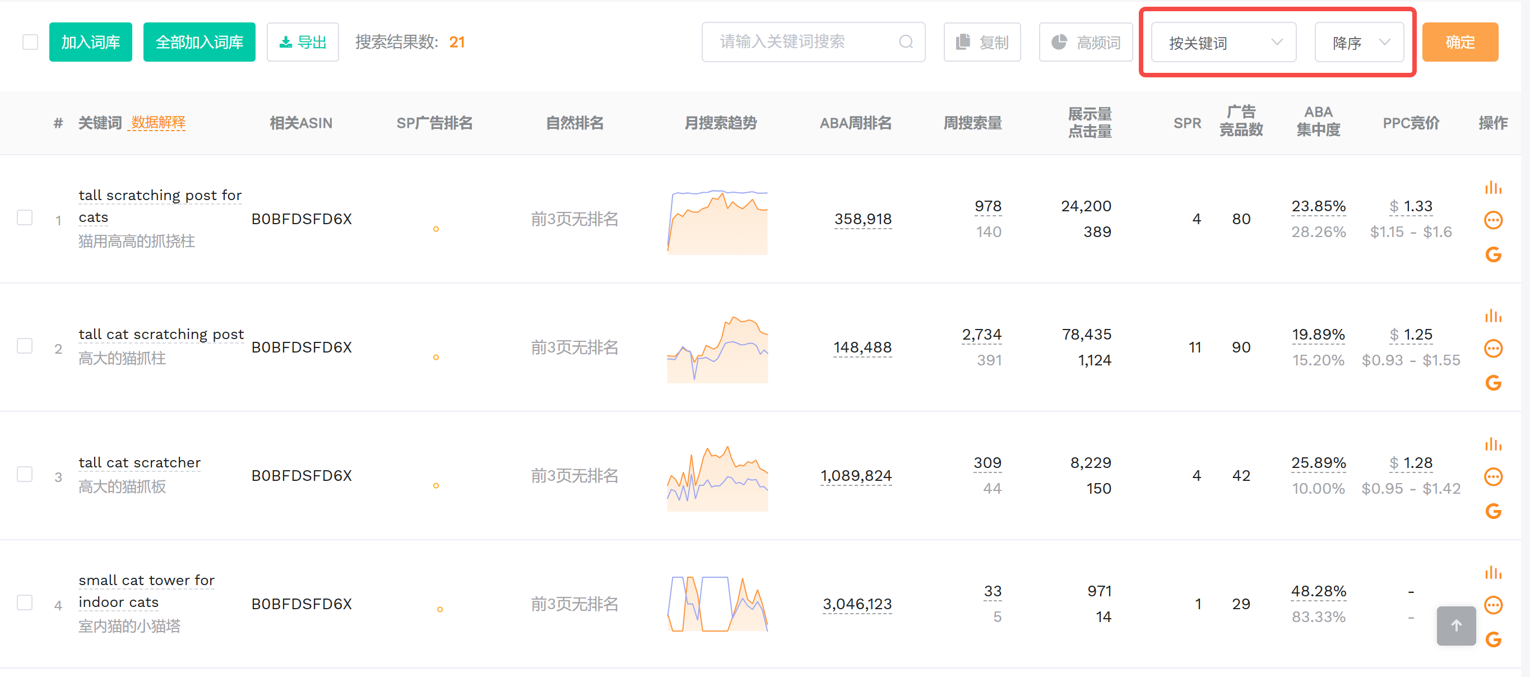This screenshot has width=1530, height=677.
Task: Check the select-all checkbox in toolbar
Action: tap(30, 42)
